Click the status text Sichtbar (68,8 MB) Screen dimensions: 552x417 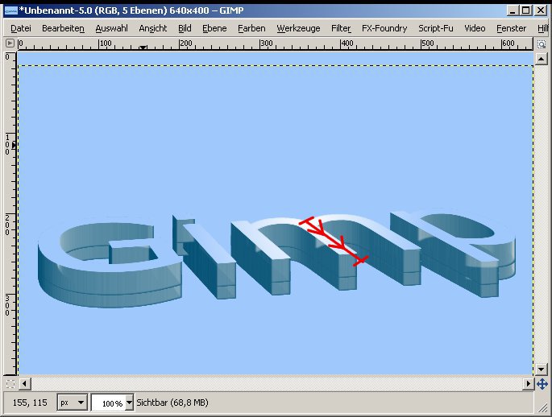point(172,403)
